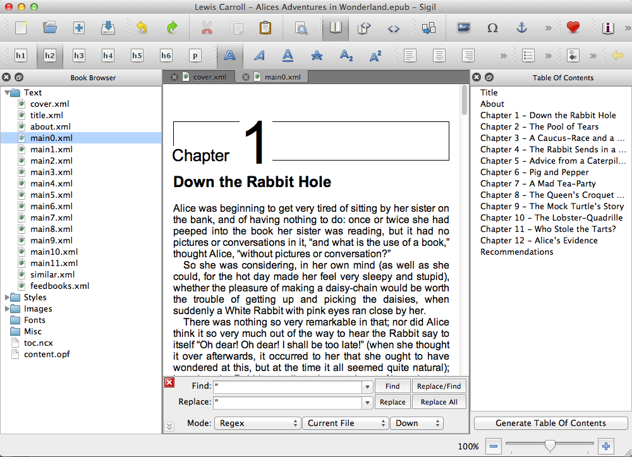Insert an anchor using the anchor icon
Viewport: 632px width, 457px height.
[521, 28]
